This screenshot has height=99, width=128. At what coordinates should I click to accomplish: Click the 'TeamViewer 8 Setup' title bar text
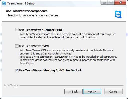tap(21, 3)
